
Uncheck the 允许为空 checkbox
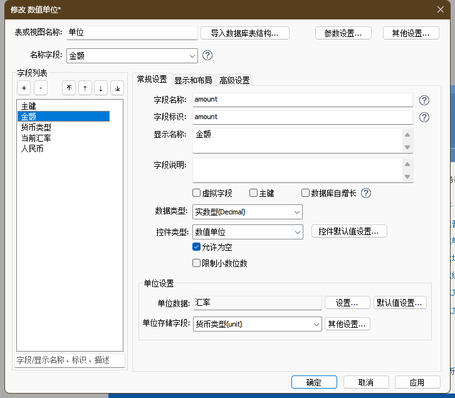point(197,248)
